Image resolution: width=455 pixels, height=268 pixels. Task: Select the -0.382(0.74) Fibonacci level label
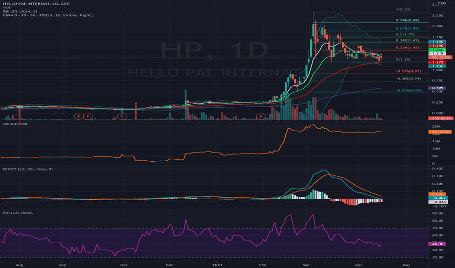(x=408, y=78)
